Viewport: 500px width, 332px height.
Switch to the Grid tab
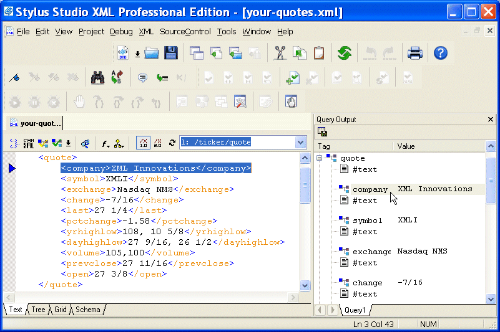click(x=60, y=310)
